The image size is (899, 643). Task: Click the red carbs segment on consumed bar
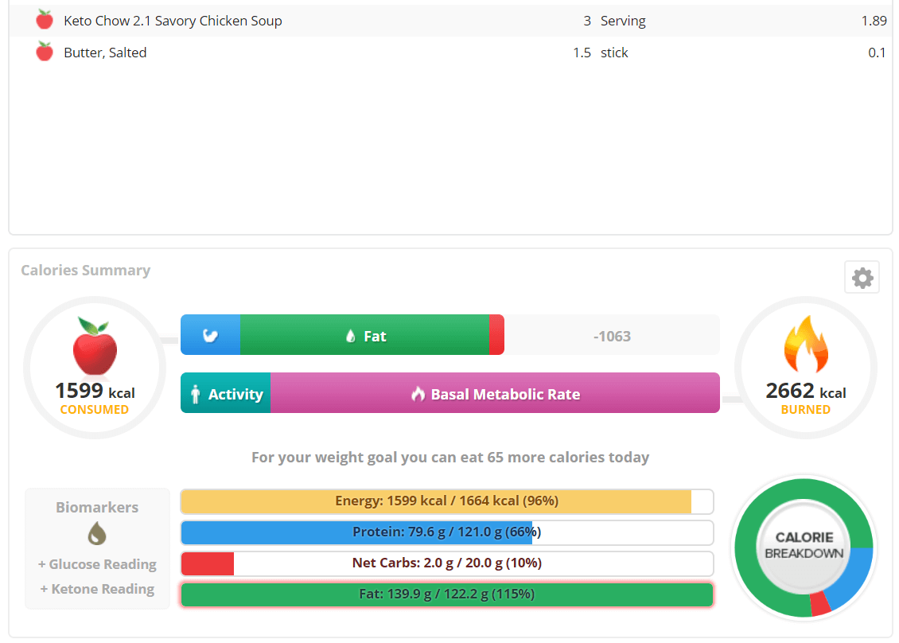(496, 335)
